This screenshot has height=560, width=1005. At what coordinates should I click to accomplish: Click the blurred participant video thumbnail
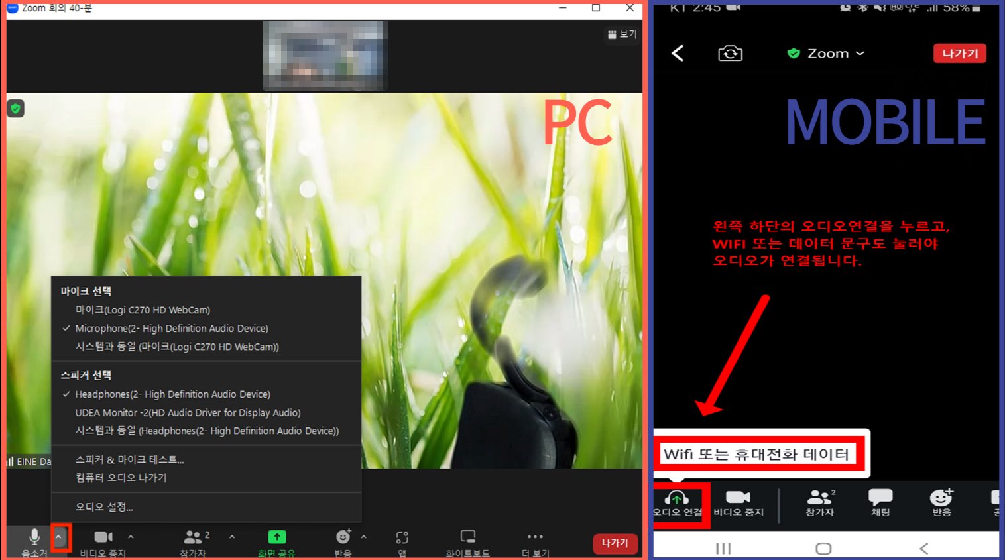[x=325, y=56]
